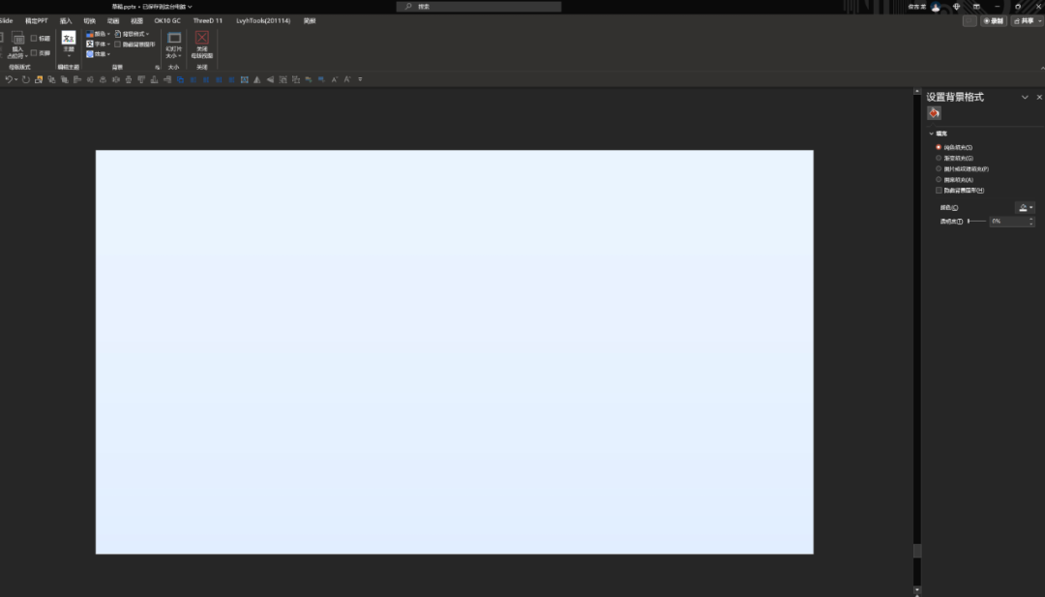Toggle hide background graphics checkbox in ribbon
1045x597 pixels.
pos(117,45)
